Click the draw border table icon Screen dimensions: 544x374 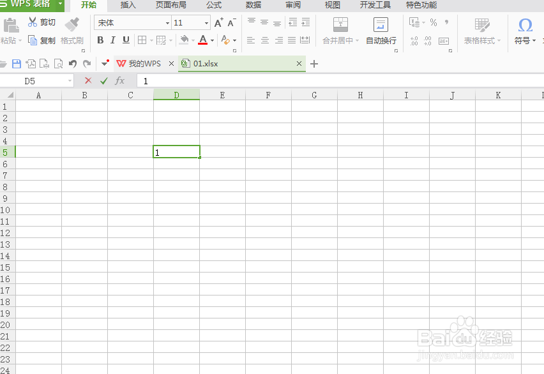click(161, 40)
